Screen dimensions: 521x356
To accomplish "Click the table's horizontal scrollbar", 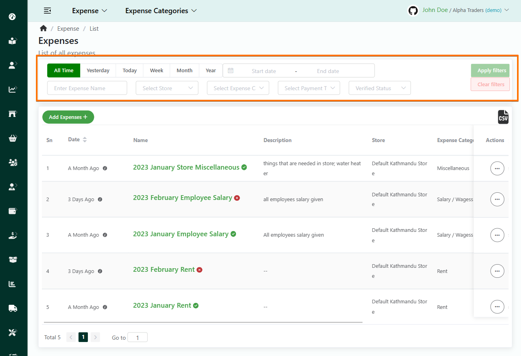I will (203, 322).
